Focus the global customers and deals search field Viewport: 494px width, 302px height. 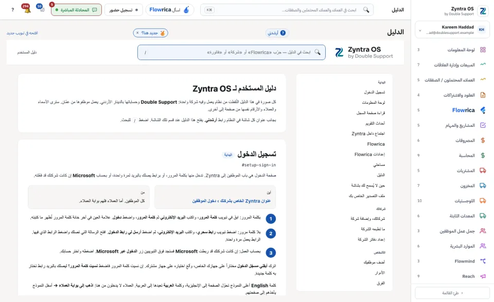(287, 10)
